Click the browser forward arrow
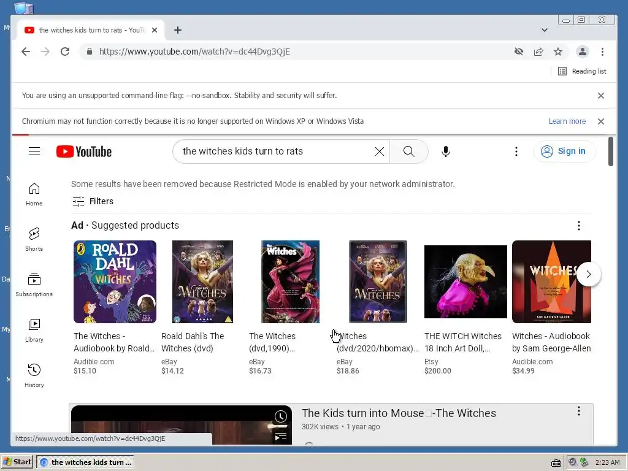 tap(45, 52)
